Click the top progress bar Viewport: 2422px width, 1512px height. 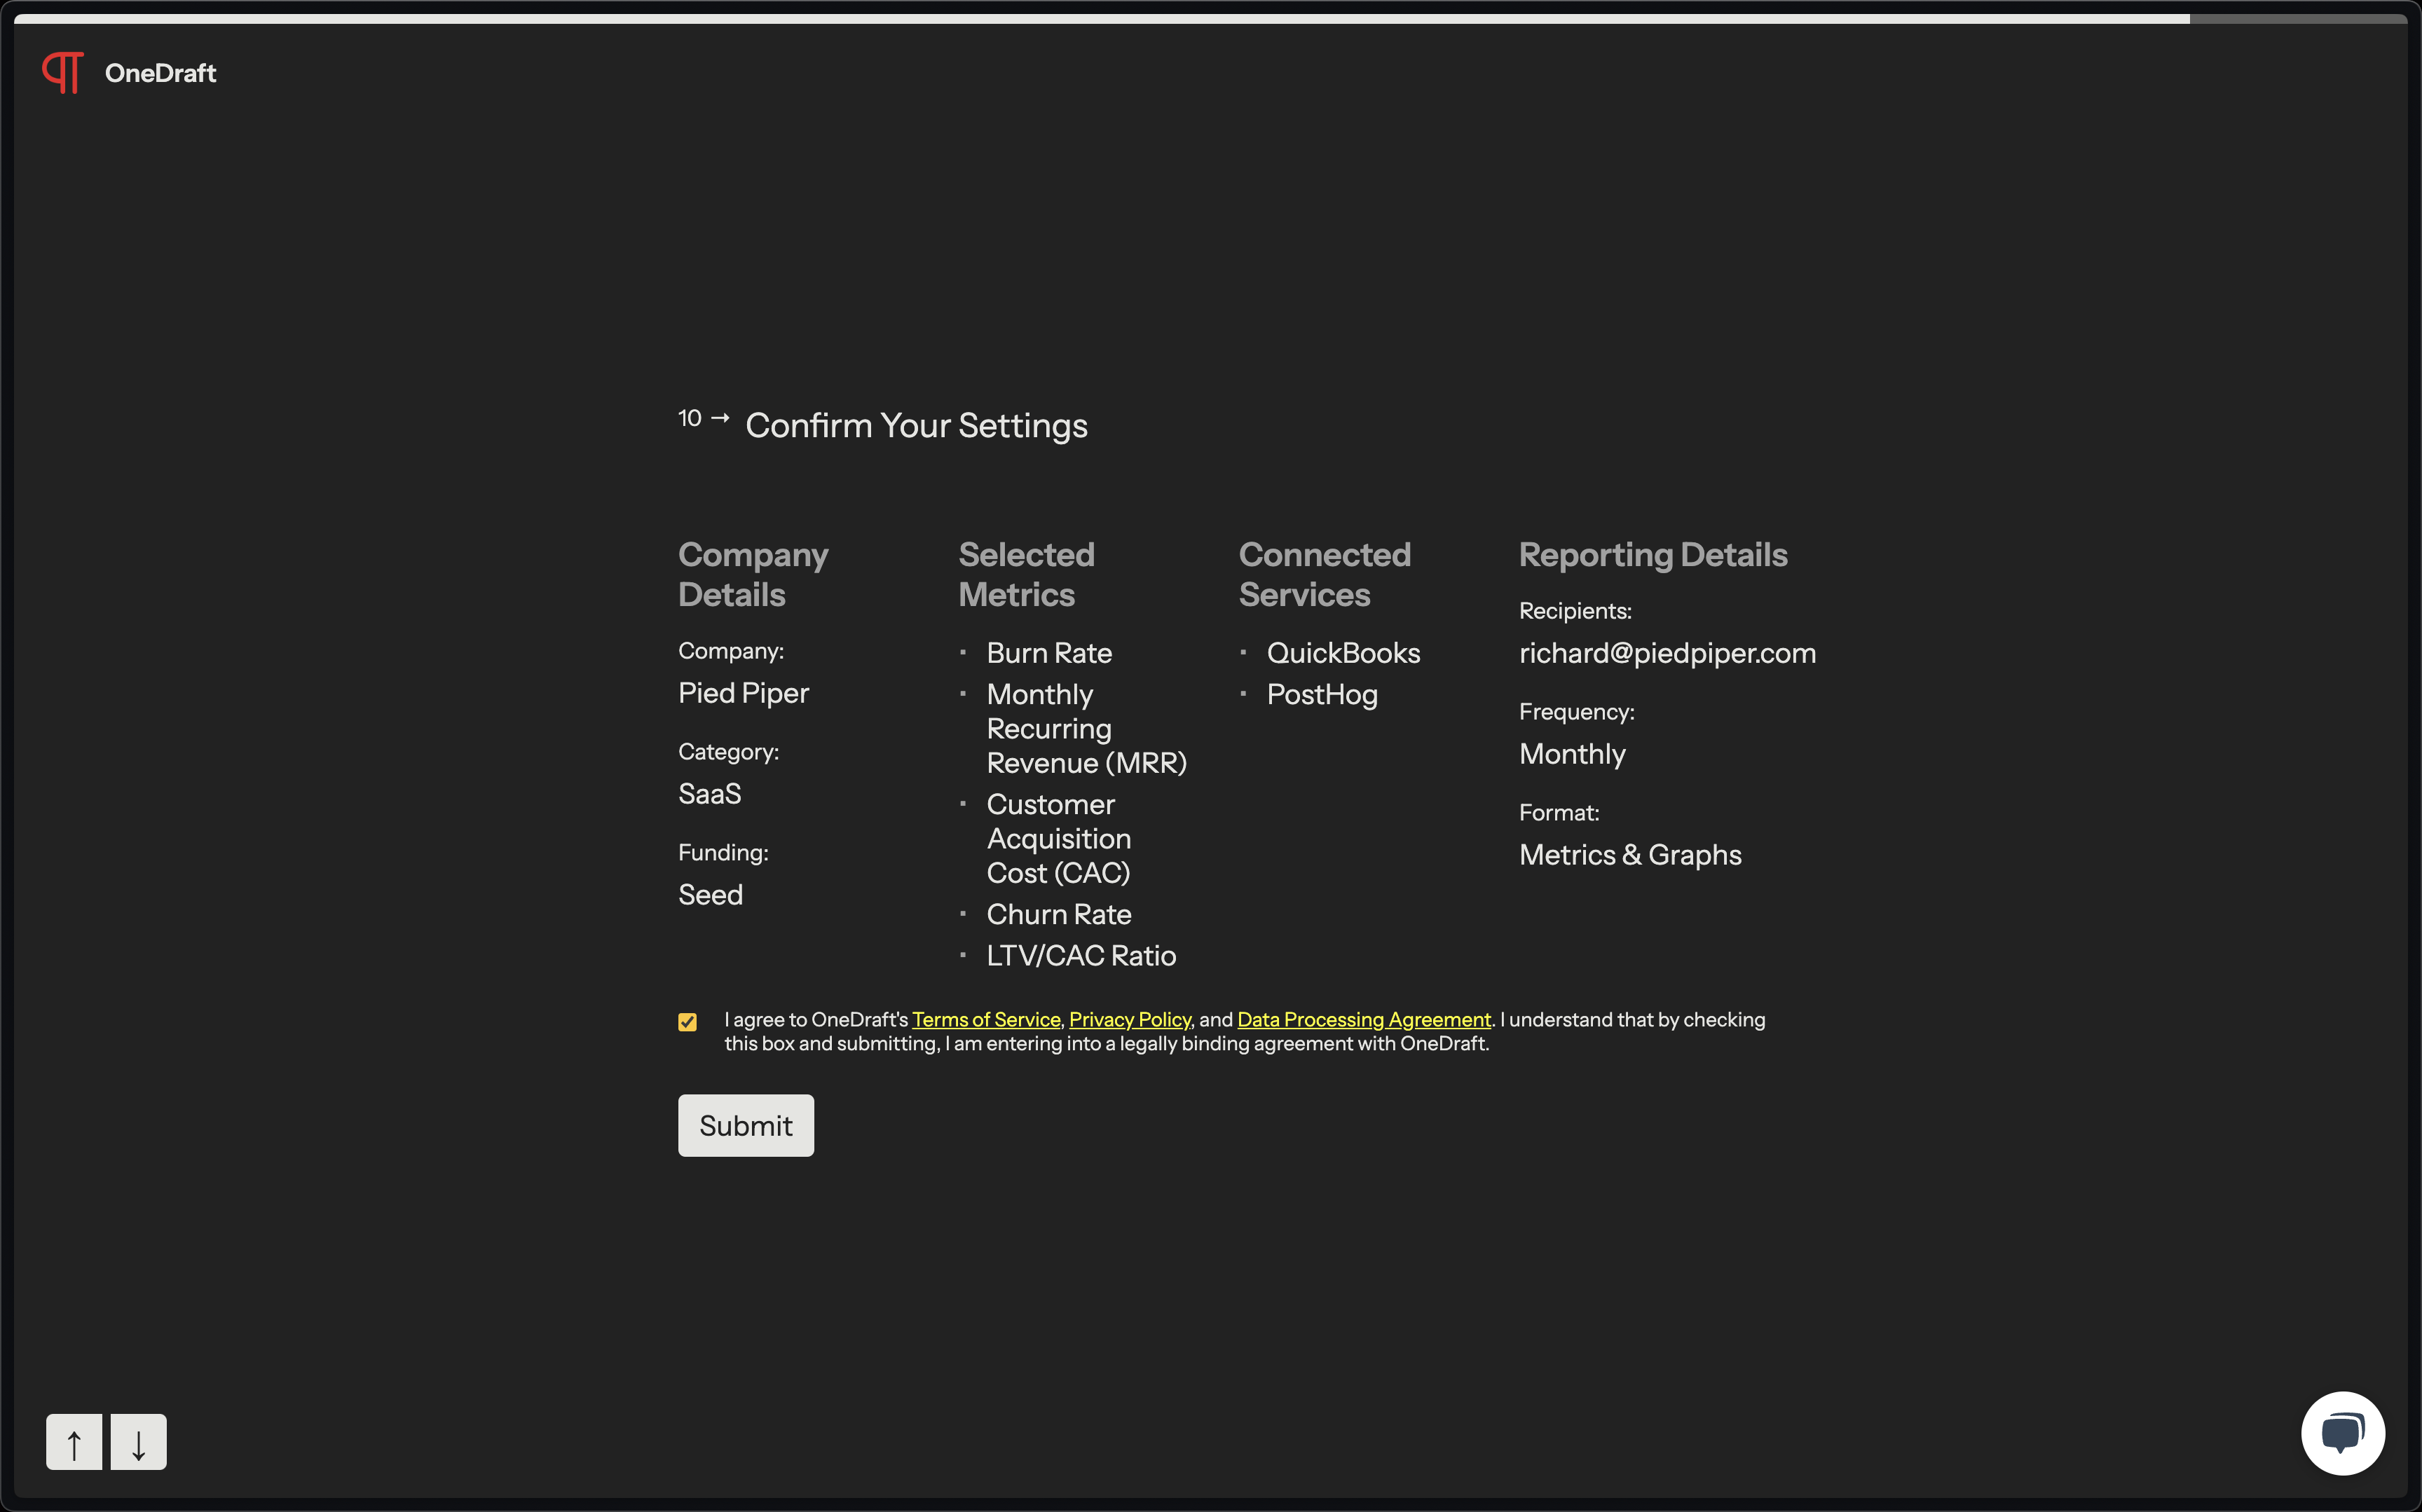click(x=1100, y=19)
